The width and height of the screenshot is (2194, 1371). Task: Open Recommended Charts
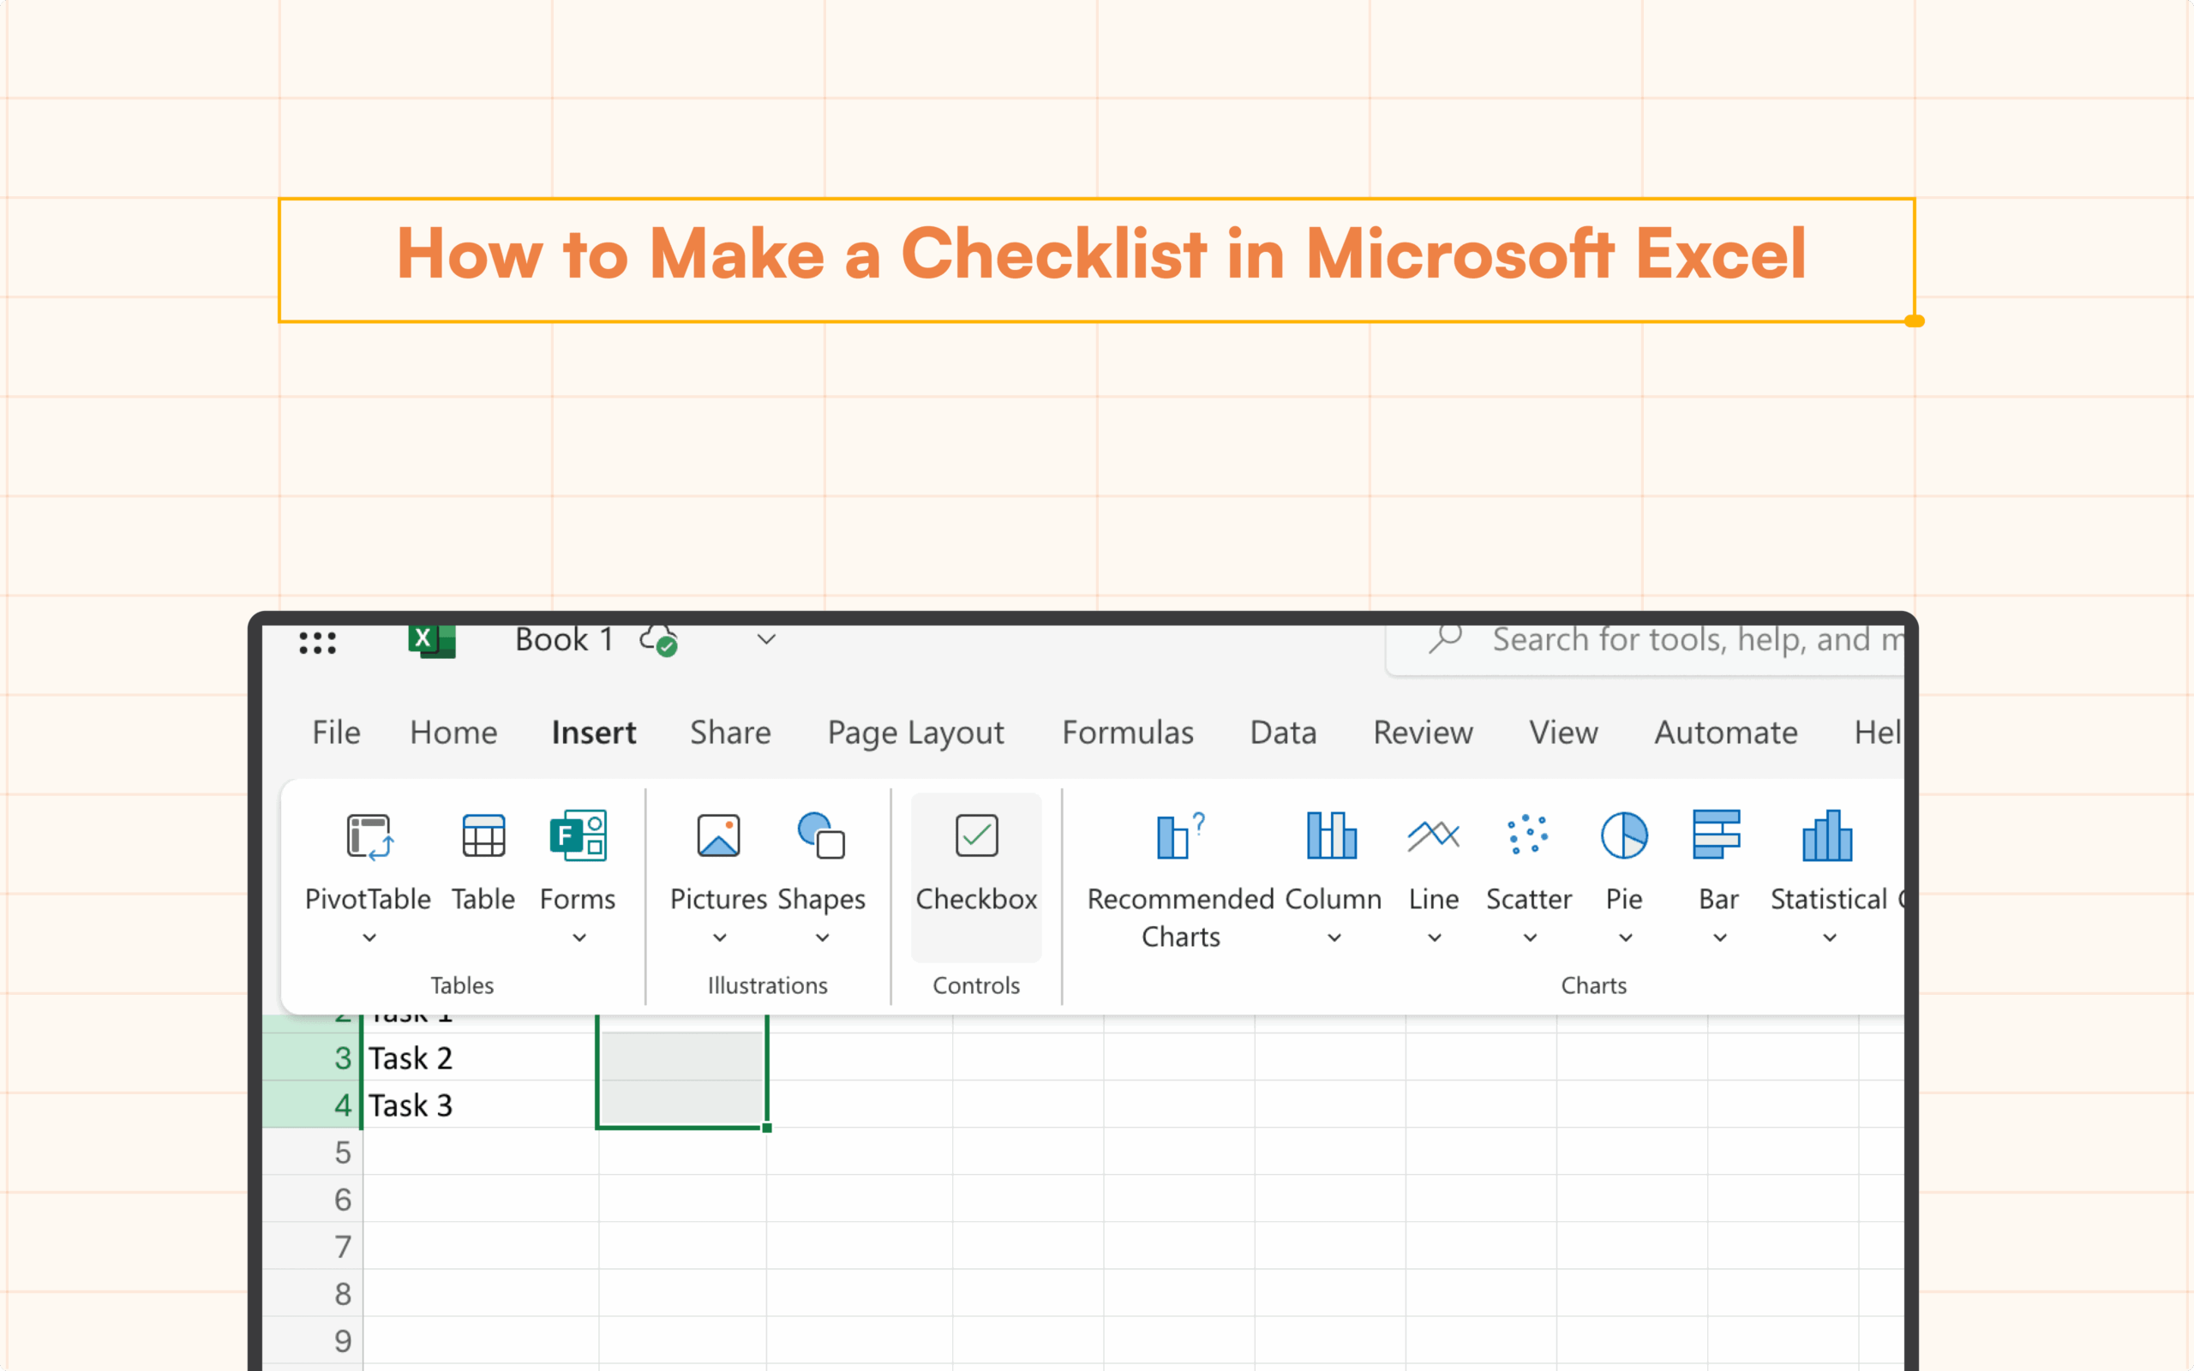click(1180, 879)
